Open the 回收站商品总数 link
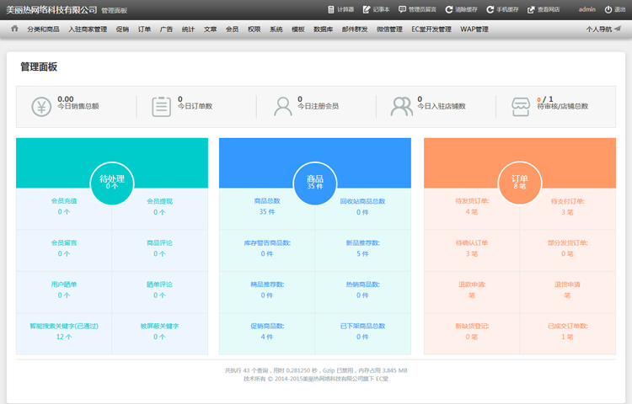 362,201
